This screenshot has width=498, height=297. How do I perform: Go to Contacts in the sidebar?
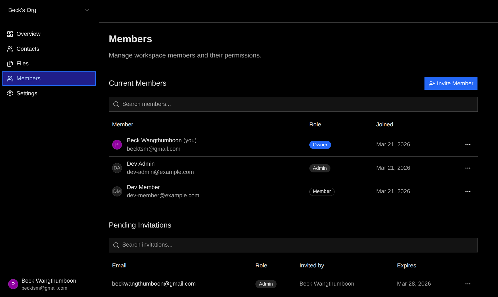pyautogui.click(x=28, y=49)
